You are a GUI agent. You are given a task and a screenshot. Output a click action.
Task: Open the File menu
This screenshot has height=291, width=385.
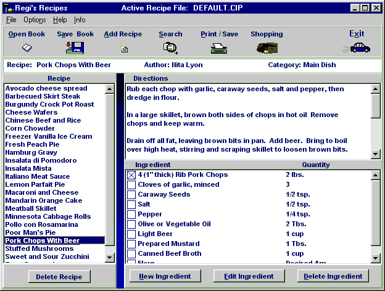[x=11, y=20]
